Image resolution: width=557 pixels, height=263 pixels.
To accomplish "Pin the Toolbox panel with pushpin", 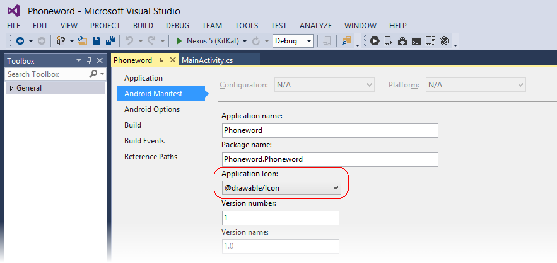I will click(x=89, y=60).
